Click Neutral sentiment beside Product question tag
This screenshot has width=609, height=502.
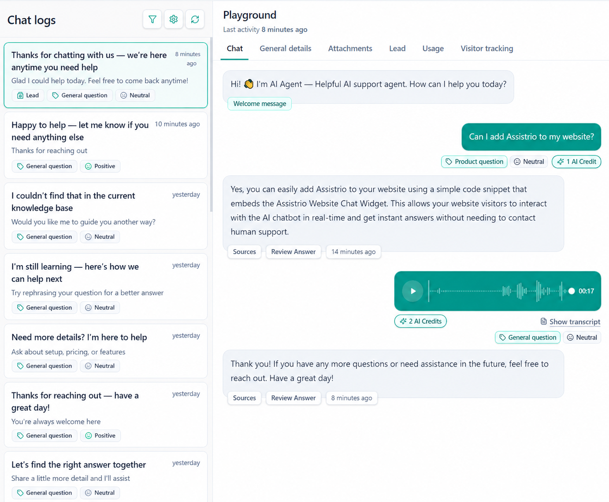(529, 162)
